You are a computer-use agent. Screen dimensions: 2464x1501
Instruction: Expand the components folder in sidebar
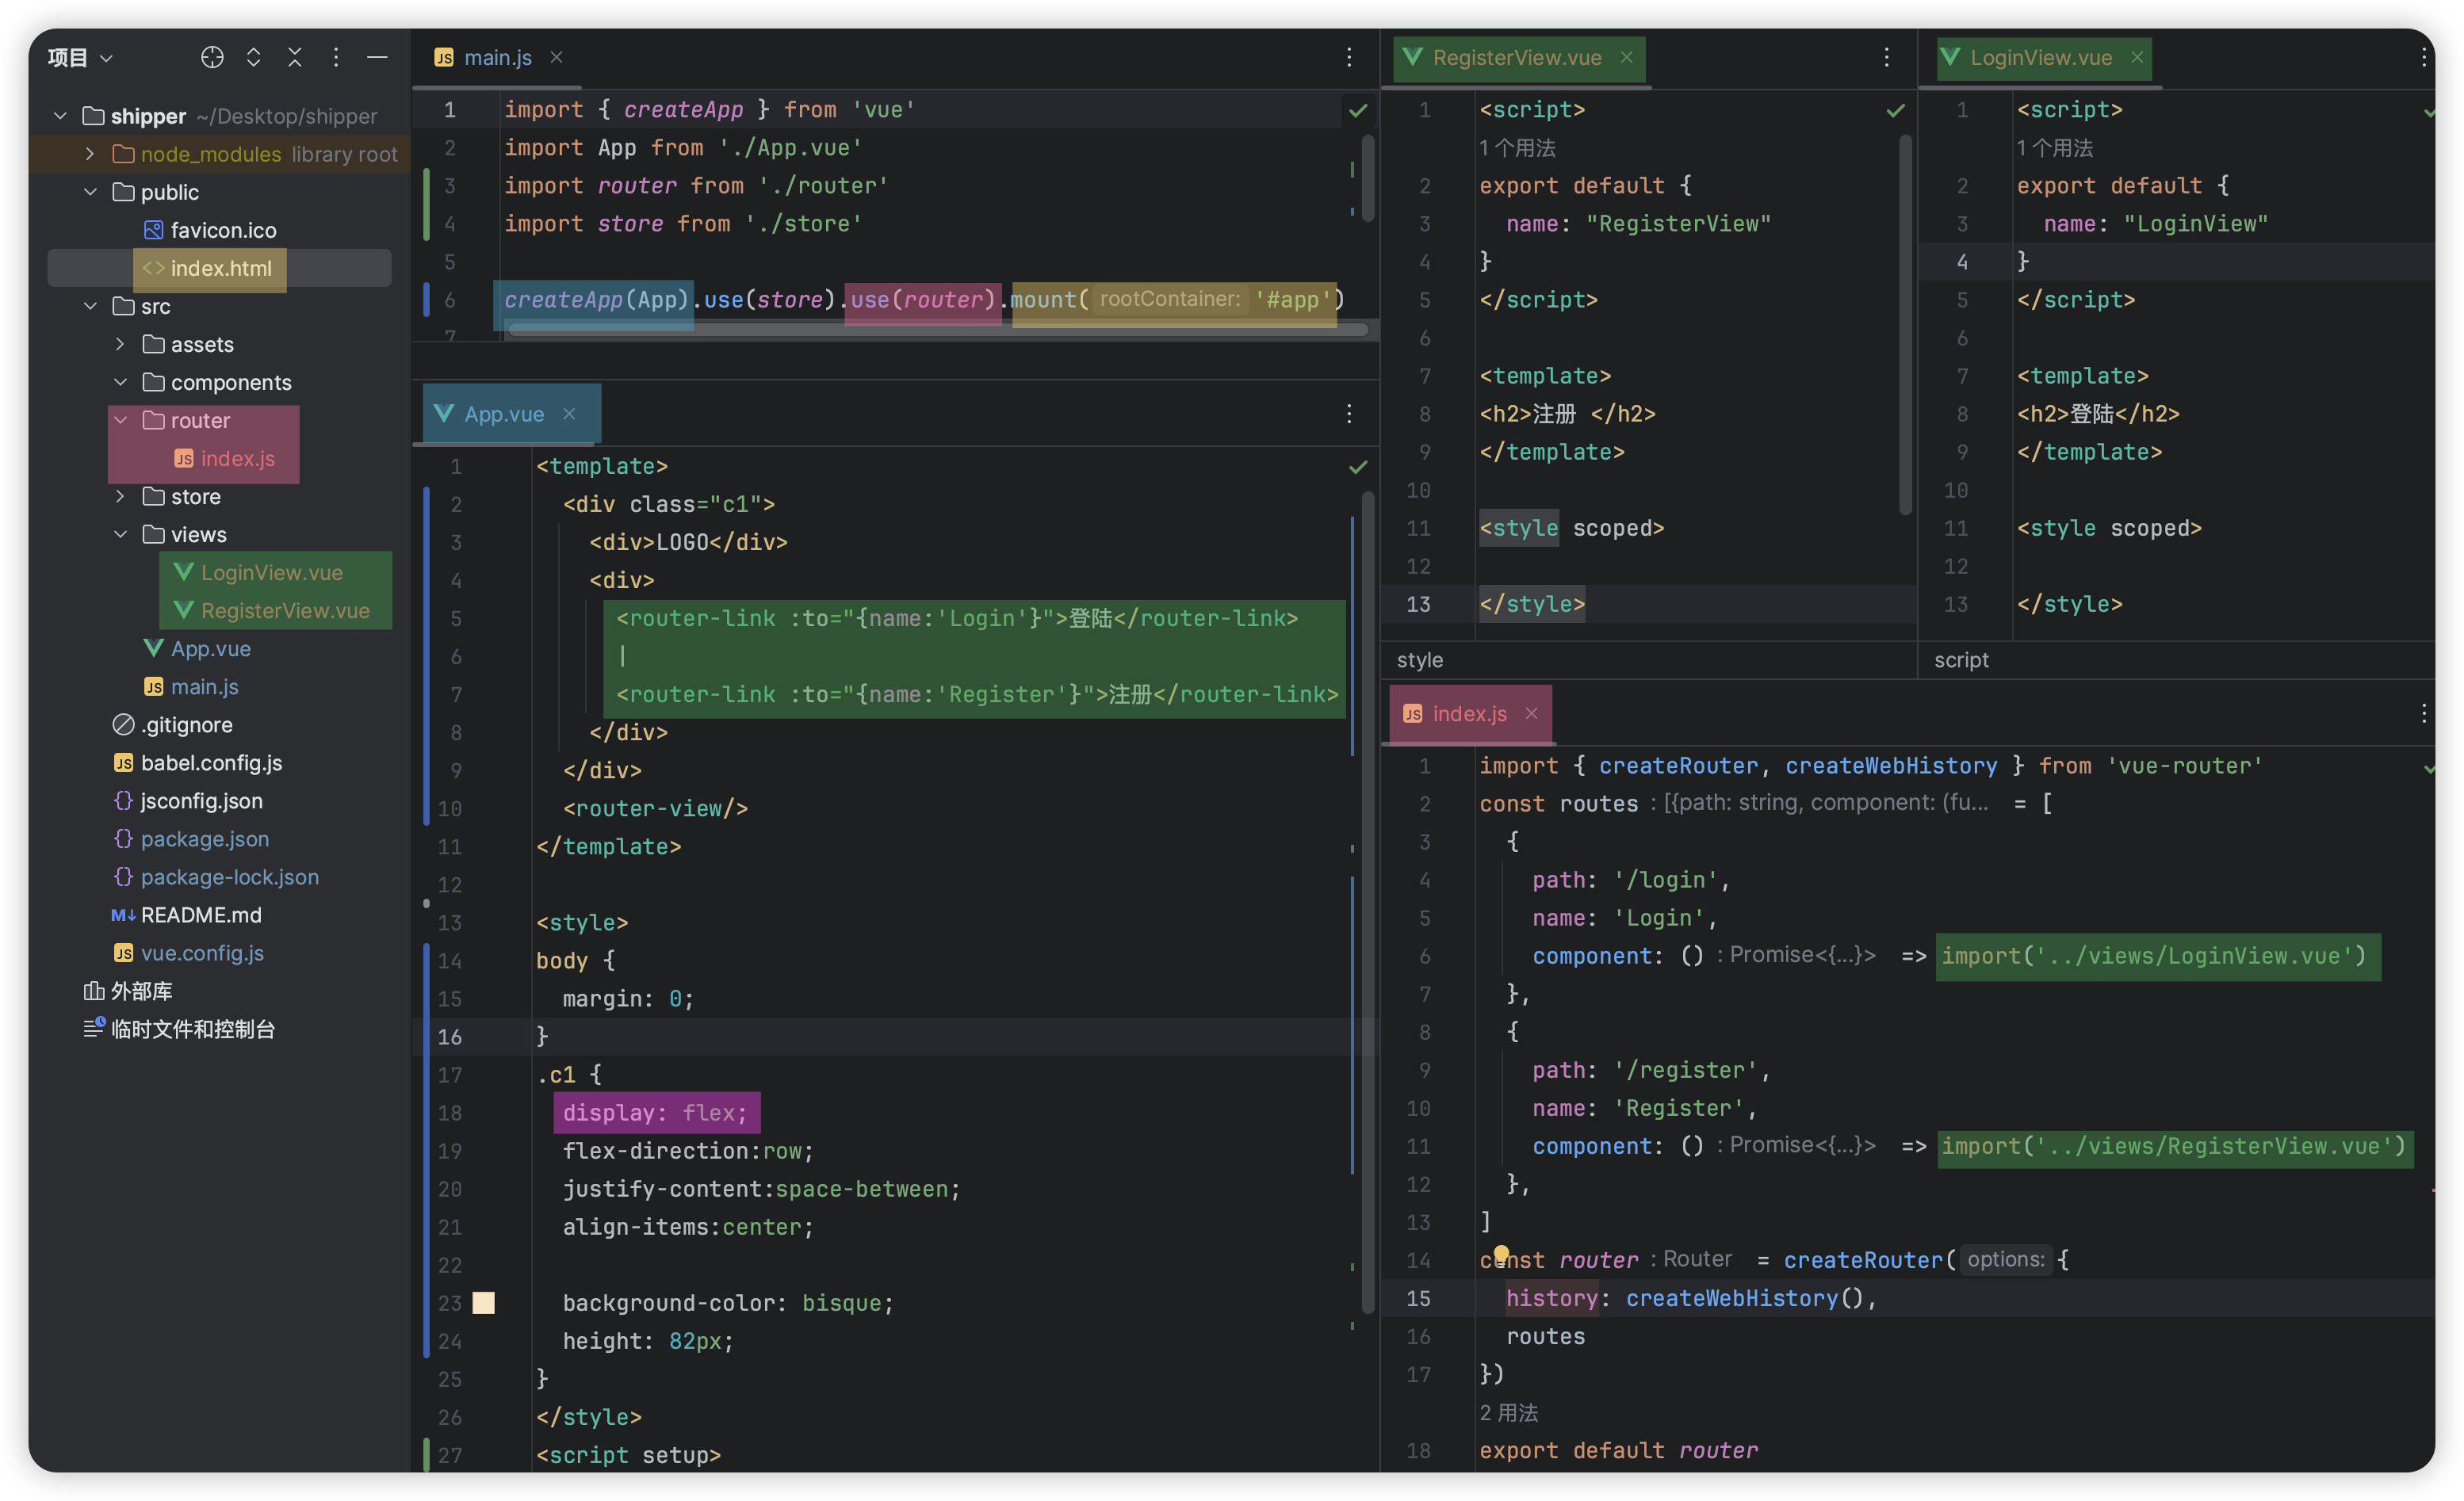click(120, 382)
